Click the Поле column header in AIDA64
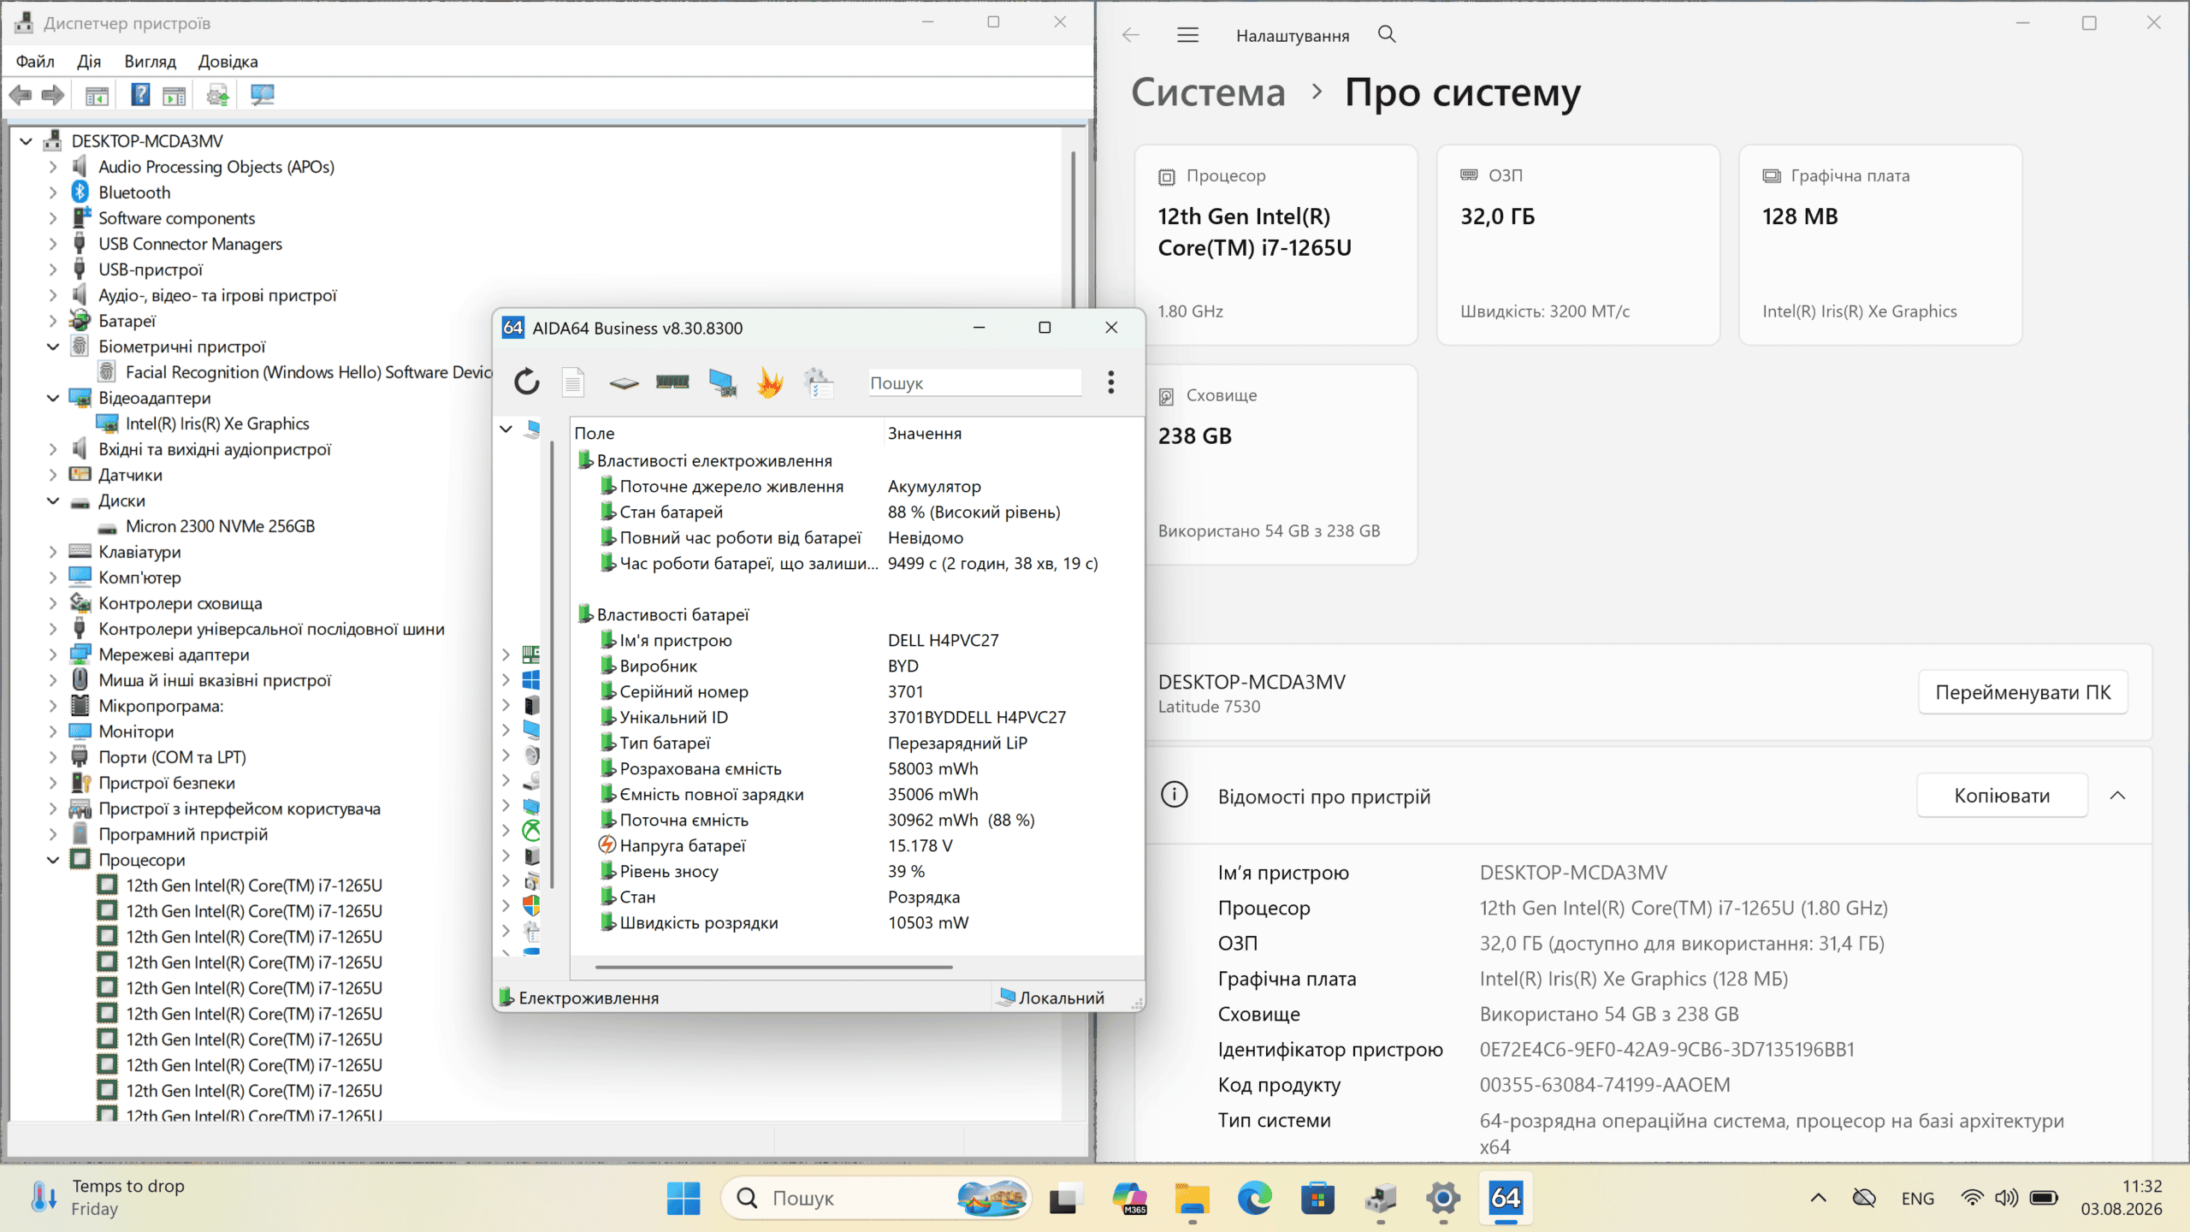The image size is (2190, 1232). pyautogui.click(x=726, y=434)
